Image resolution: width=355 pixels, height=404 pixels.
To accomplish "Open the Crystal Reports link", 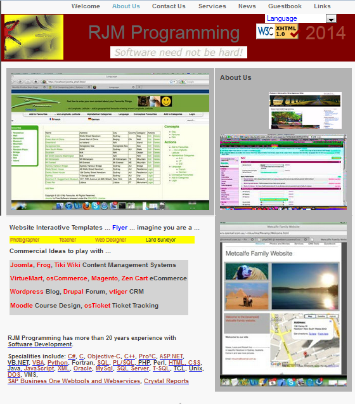I will coord(166,381).
